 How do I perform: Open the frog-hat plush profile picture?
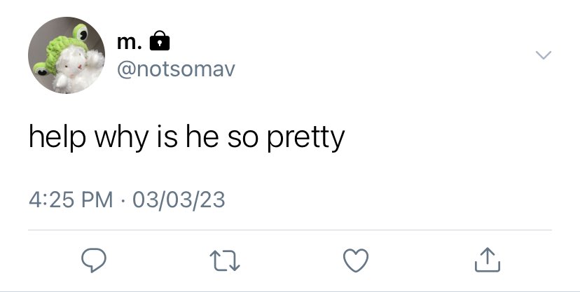67,55
